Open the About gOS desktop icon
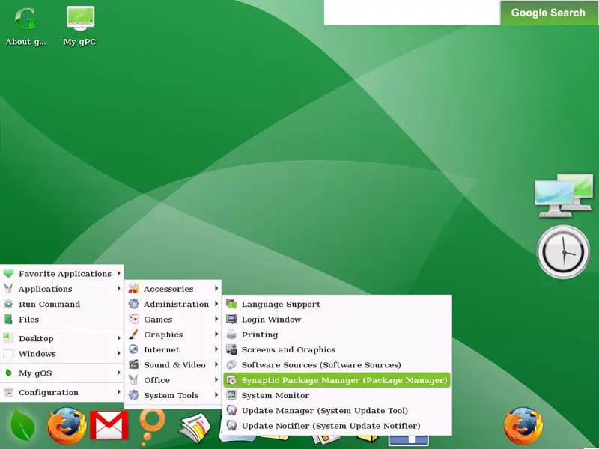Screen dimensions: 599x449 pyautogui.click(x=25, y=26)
